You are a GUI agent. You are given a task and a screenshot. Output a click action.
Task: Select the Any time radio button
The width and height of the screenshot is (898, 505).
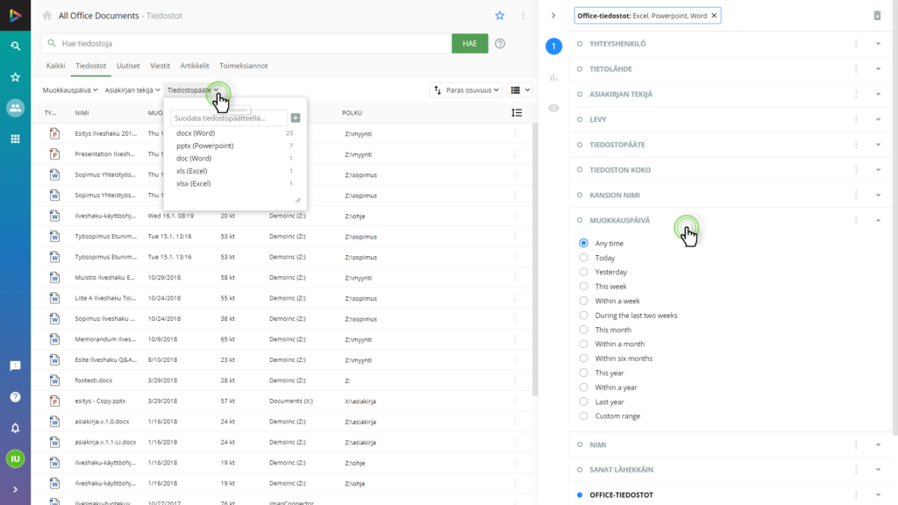[x=583, y=244]
